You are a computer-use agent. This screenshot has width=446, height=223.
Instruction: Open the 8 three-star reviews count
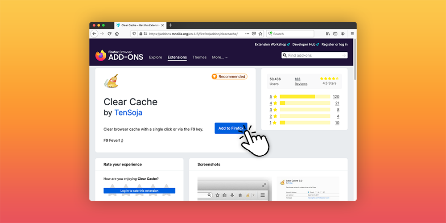(x=338, y=110)
